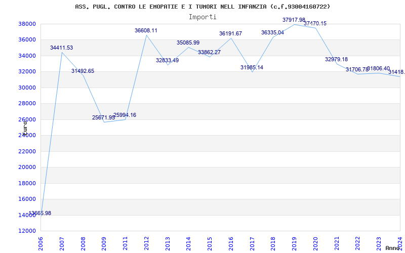The width and height of the screenshot is (405, 253).
Task: Click the 31706.78 data label
Action: (357, 69)
